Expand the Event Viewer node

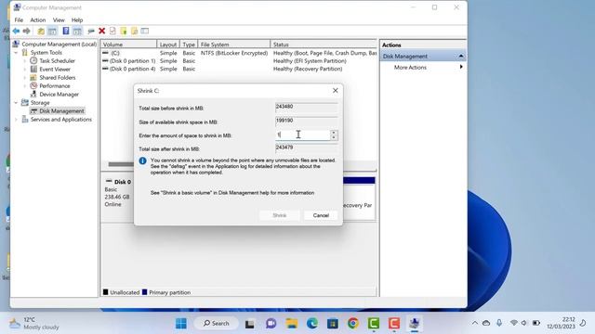pyautogui.click(x=25, y=70)
